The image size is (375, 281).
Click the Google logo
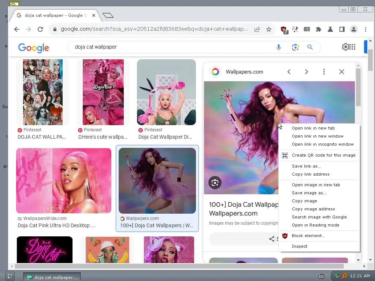point(33,48)
